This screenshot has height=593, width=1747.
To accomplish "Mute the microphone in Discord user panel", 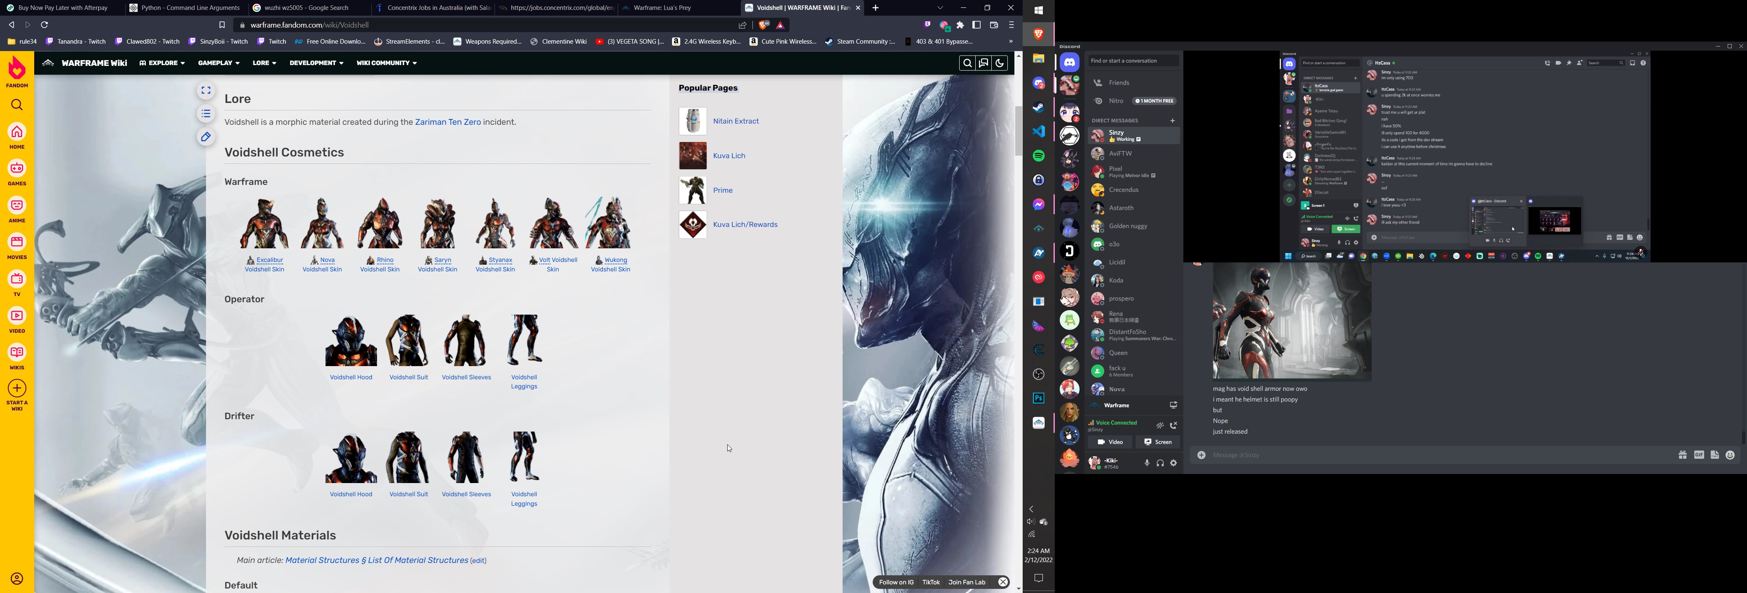I will [1147, 464].
